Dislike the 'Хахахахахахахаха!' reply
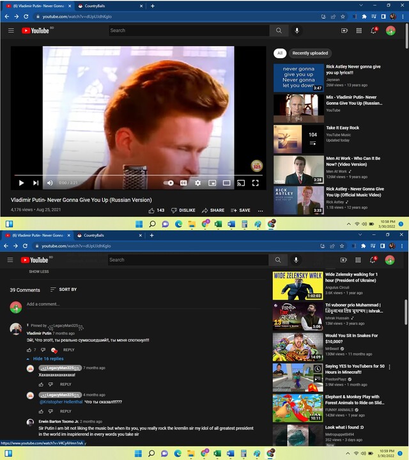Image resolution: width=409 pixels, height=460 pixels. click(x=50, y=385)
